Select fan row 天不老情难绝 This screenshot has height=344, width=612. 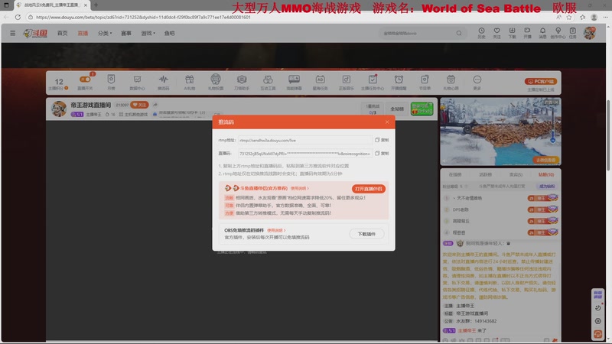pos(500,198)
